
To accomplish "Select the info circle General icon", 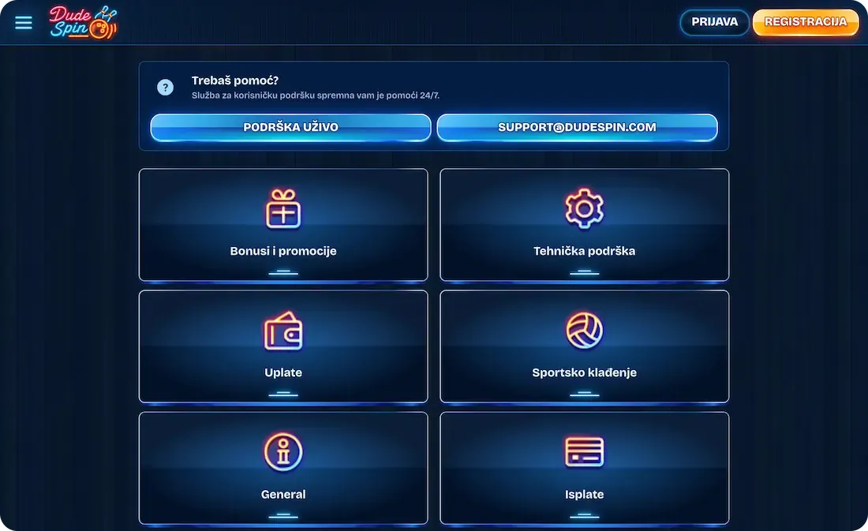I will click(282, 452).
